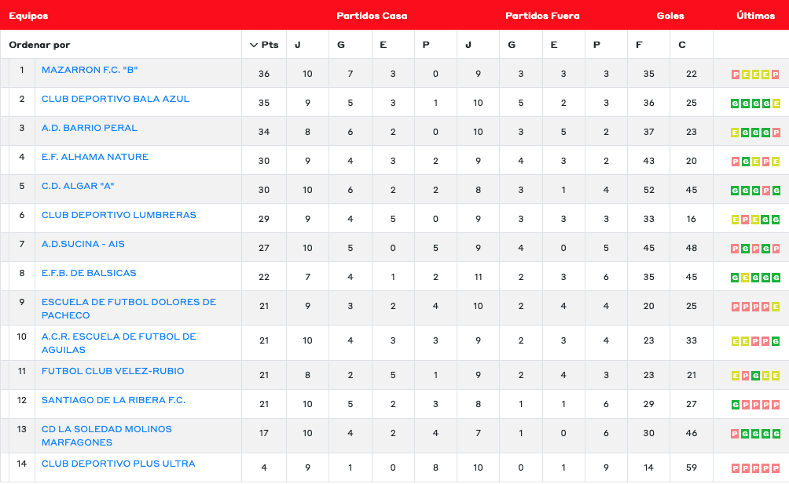The height and width of the screenshot is (484, 789).
Task: Open the CLUB DEPORTIVO LUMBRERAS team page
Action: [119, 215]
